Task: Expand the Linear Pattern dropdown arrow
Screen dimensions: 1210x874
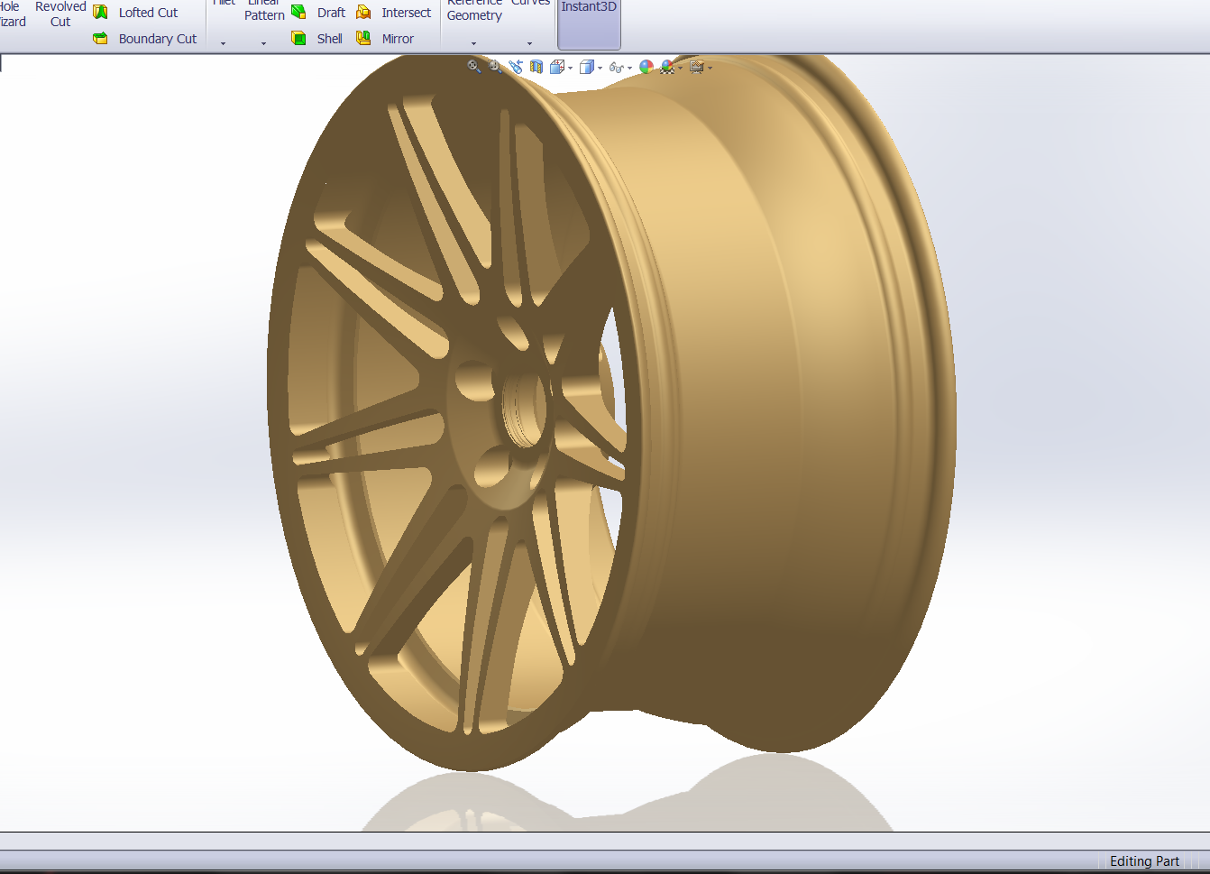Action: click(263, 43)
